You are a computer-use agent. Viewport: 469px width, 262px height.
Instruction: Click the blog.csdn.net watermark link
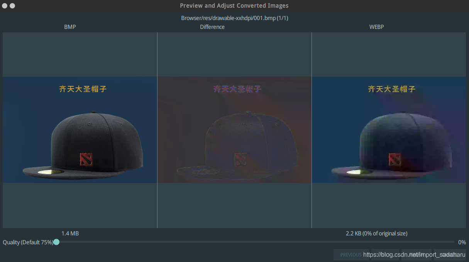(413, 254)
